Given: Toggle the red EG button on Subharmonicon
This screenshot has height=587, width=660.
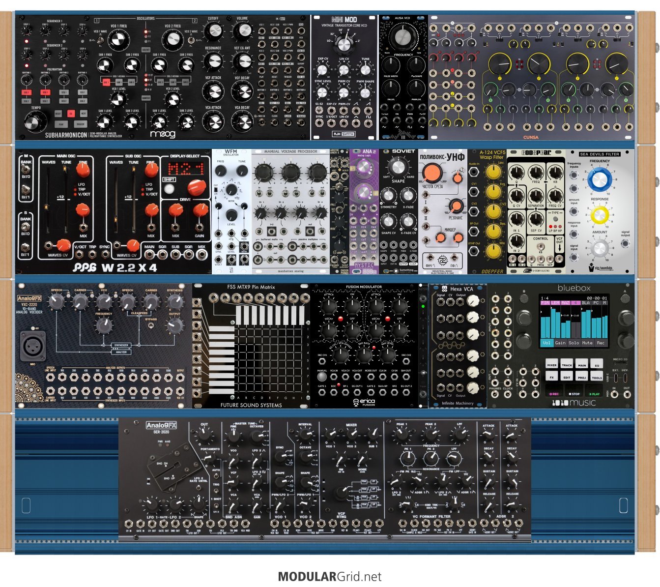Looking at the screenshot, I should click(x=71, y=114).
